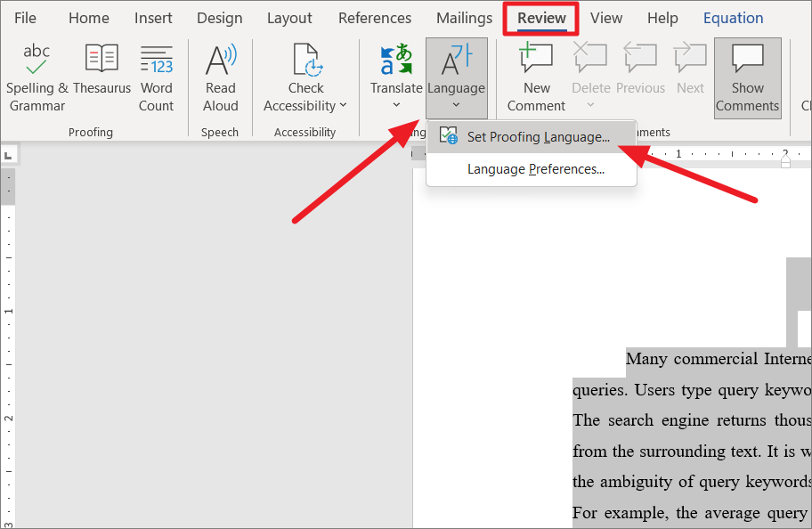Click the vertical ruler beside the page
812x529 pixels.
click(8, 347)
